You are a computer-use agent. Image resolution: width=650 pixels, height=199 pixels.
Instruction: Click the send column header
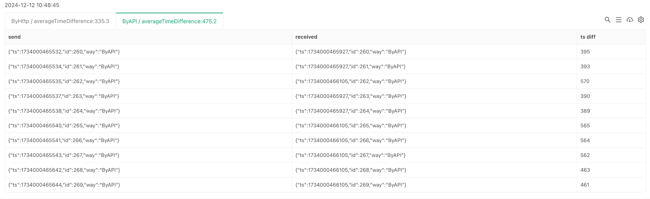[x=14, y=37]
